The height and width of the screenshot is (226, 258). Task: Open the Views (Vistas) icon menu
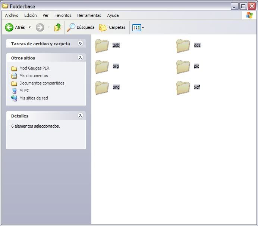138,27
